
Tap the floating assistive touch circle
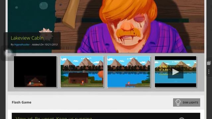point(8,53)
